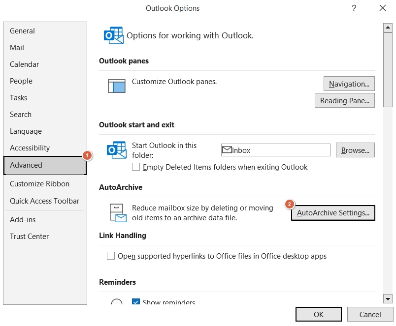Screen dimensions: 396x326
Task: Click the 'AutoArchive' section heading
Action: click(121, 187)
